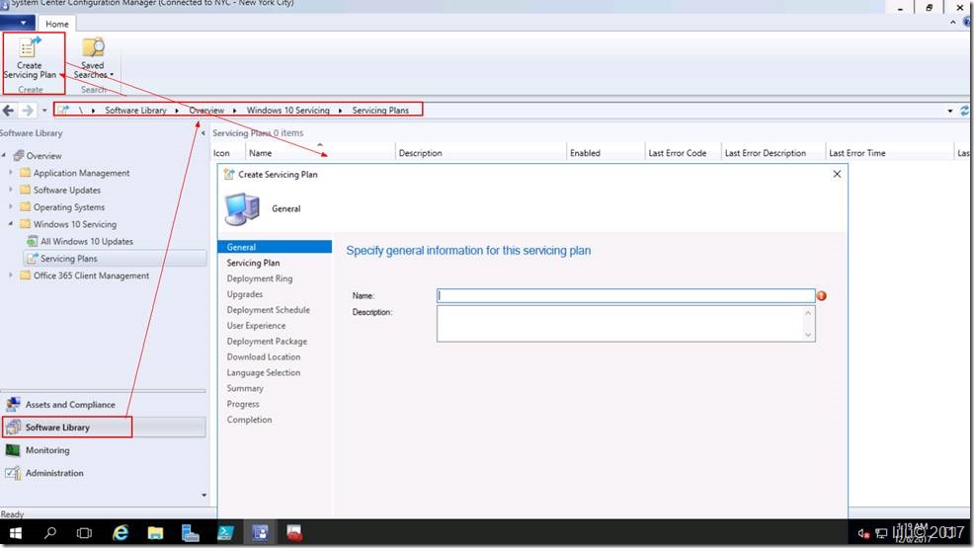Collapse the ribbon using the chevron
The height and width of the screenshot is (548, 974).
(x=953, y=23)
